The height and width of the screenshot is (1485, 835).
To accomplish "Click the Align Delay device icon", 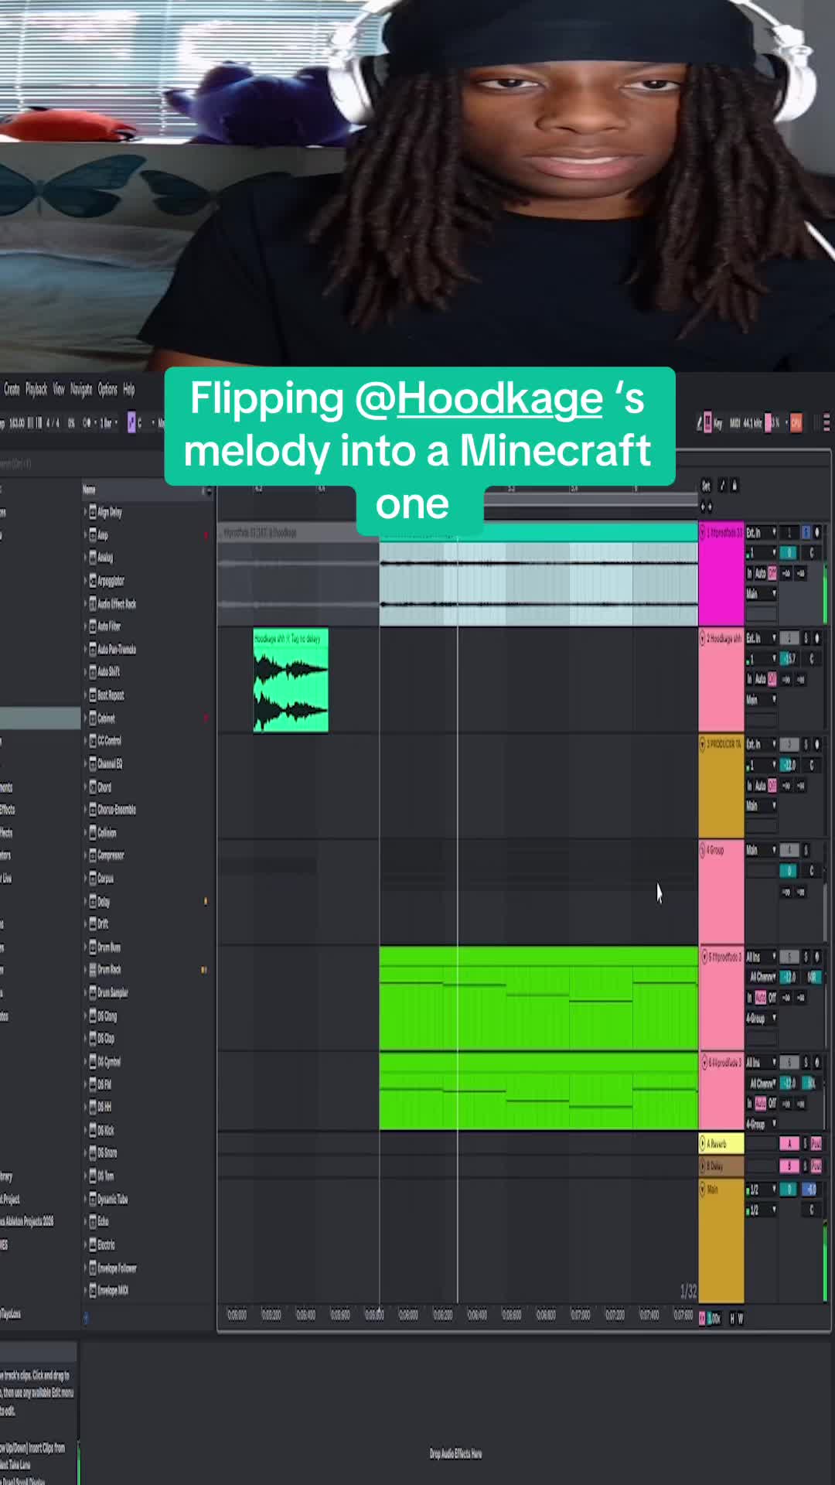I will (93, 512).
